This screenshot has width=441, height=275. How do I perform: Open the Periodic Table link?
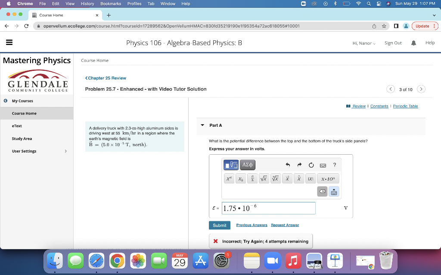tap(405, 106)
